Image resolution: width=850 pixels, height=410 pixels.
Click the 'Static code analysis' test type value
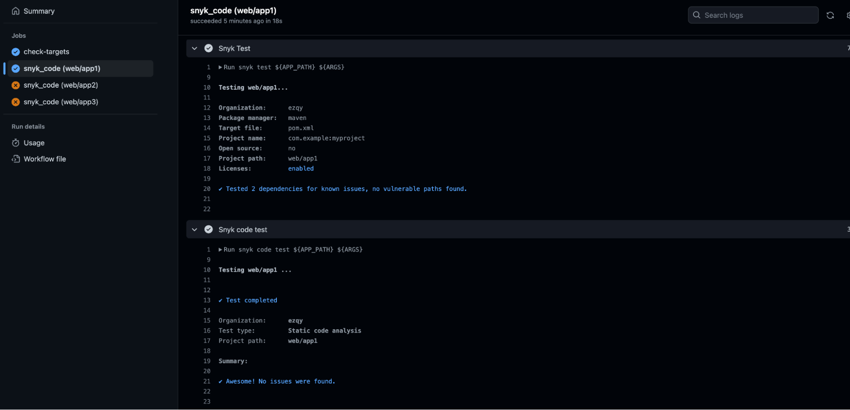324,331
